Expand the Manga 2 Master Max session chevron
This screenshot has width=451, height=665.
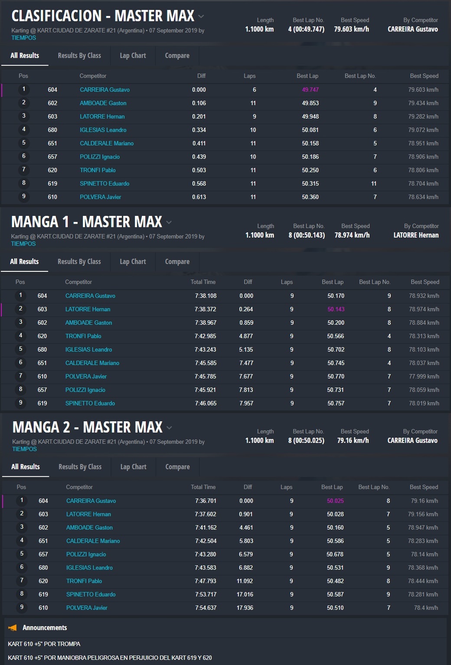[x=170, y=428]
